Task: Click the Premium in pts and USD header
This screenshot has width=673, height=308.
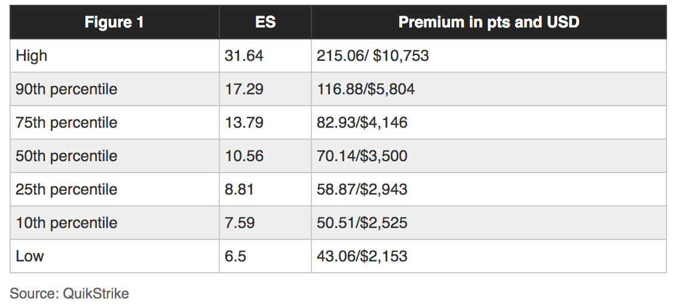Action: coord(488,23)
